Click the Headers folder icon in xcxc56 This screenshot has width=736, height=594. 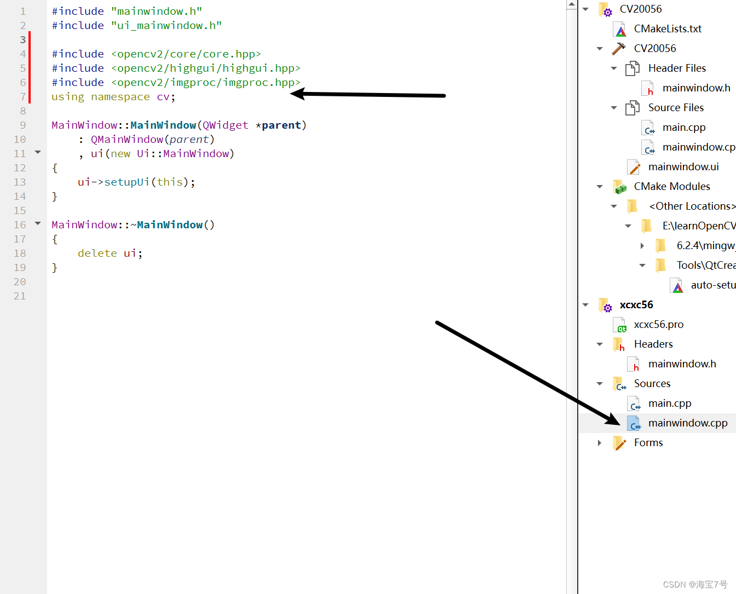click(619, 344)
